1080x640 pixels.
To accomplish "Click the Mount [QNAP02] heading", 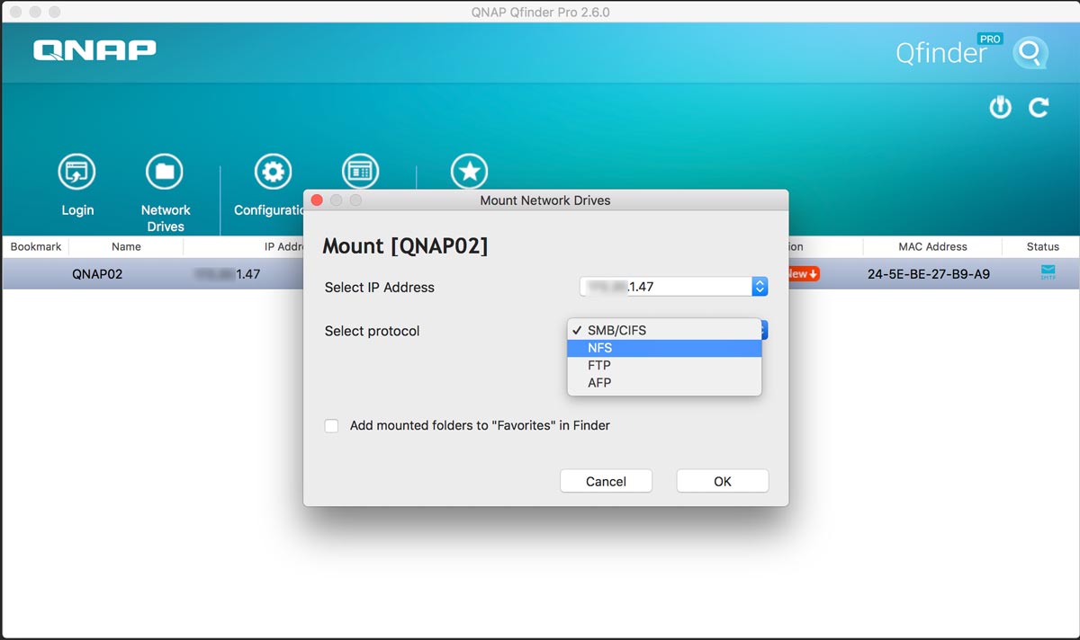I will (405, 246).
